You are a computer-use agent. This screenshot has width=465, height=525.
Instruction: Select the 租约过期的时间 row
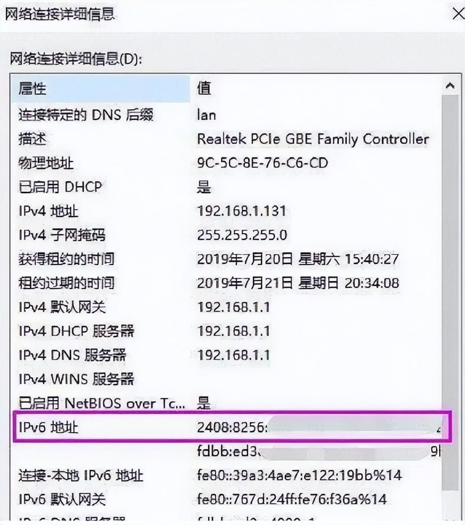(227, 283)
